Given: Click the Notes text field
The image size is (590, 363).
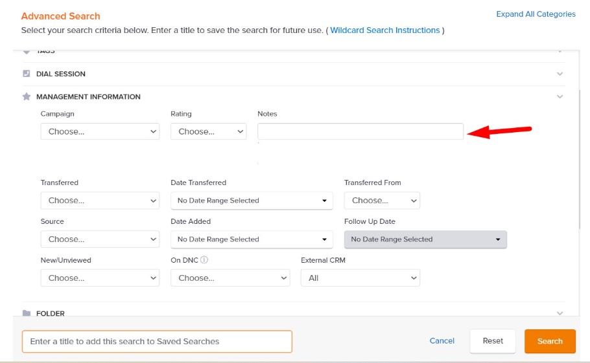Looking at the screenshot, I should [x=360, y=131].
